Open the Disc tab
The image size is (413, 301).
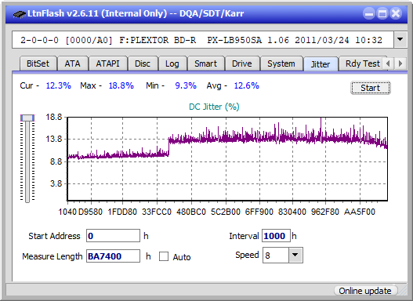click(x=143, y=63)
